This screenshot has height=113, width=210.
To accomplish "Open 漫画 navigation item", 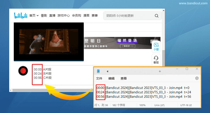I will [x=86, y=16].
